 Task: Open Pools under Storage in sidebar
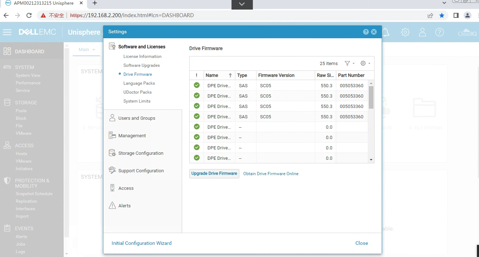click(21, 111)
